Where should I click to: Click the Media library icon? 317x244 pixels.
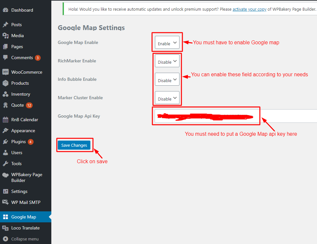(5, 36)
